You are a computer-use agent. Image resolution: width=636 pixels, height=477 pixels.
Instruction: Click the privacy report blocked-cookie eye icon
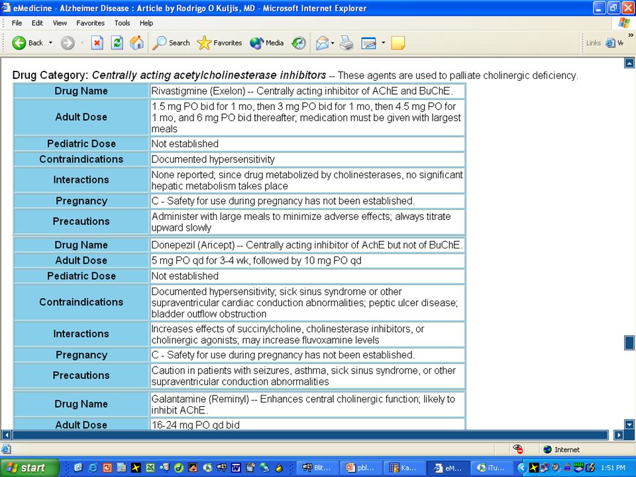(x=518, y=449)
